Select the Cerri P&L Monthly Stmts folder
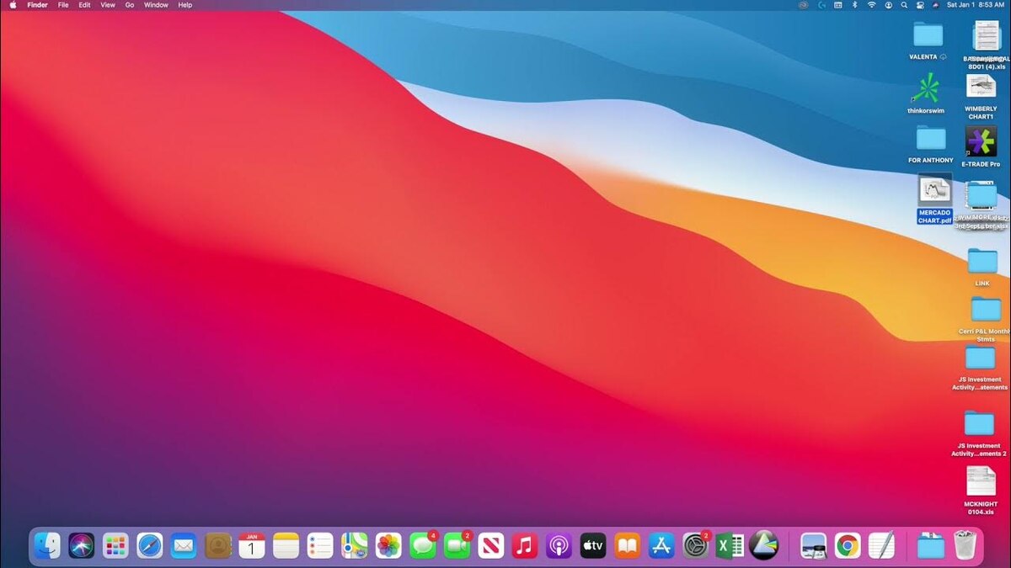The image size is (1011, 568). [986, 320]
